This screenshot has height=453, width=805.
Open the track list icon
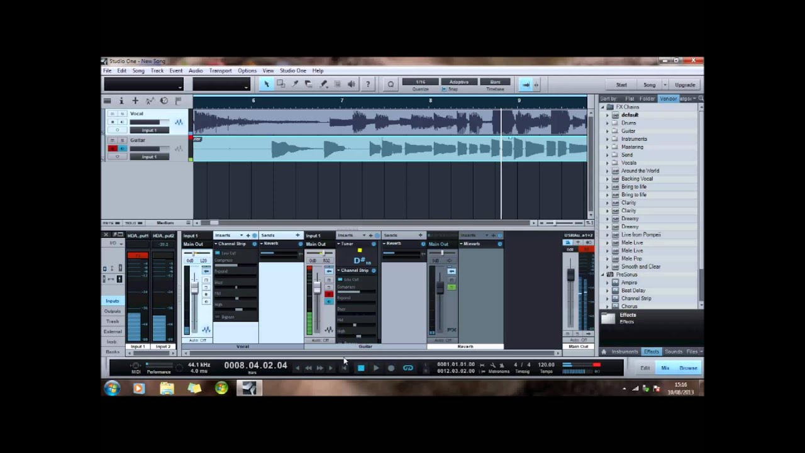click(108, 101)
